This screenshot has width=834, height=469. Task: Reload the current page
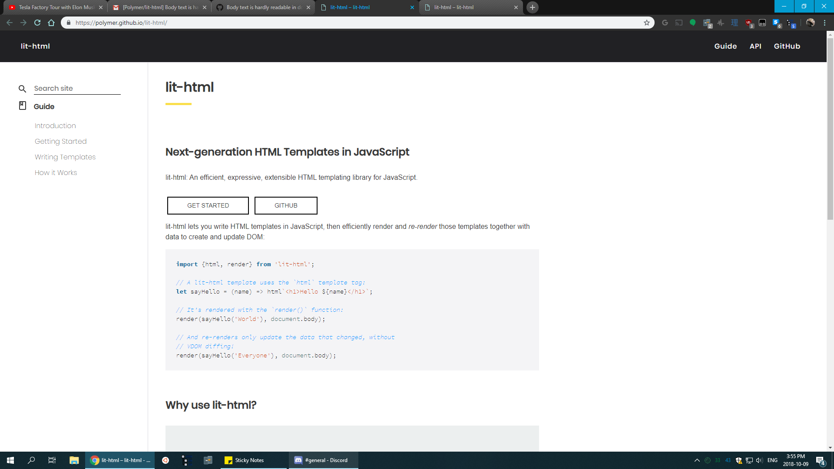(x=37, y=23)
